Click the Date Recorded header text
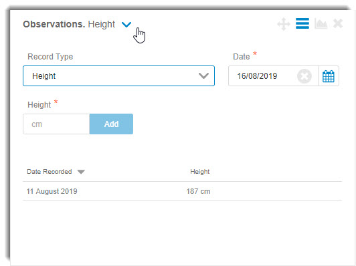Image resolution: width=356 pixels, height=266 pixels. [x=50, y=172]
